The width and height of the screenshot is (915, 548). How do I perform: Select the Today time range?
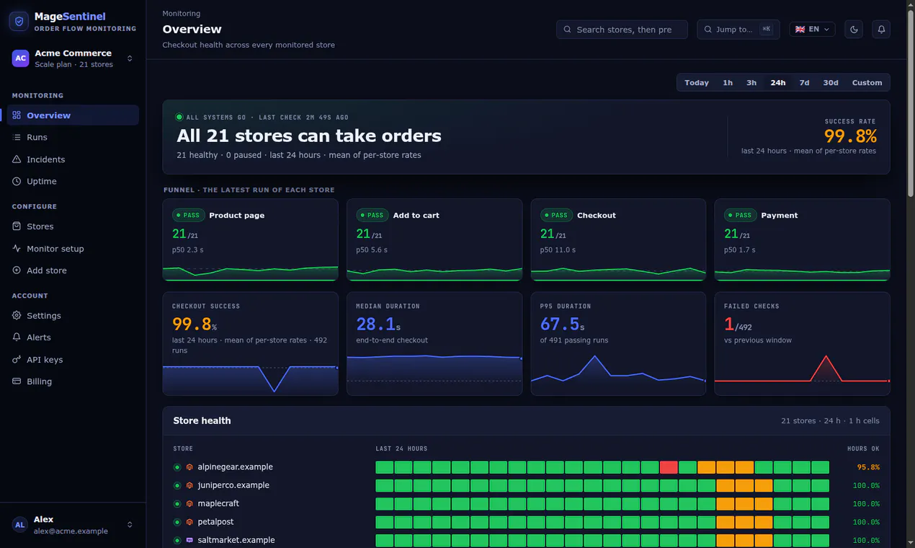[x=697, y=83]
